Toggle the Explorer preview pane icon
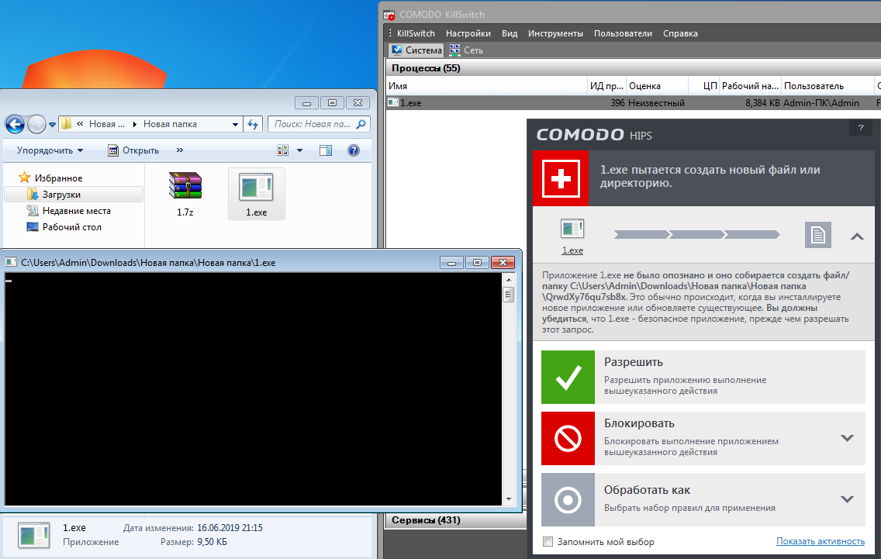Screen dimensions: 881x559 tap(325, 150)
